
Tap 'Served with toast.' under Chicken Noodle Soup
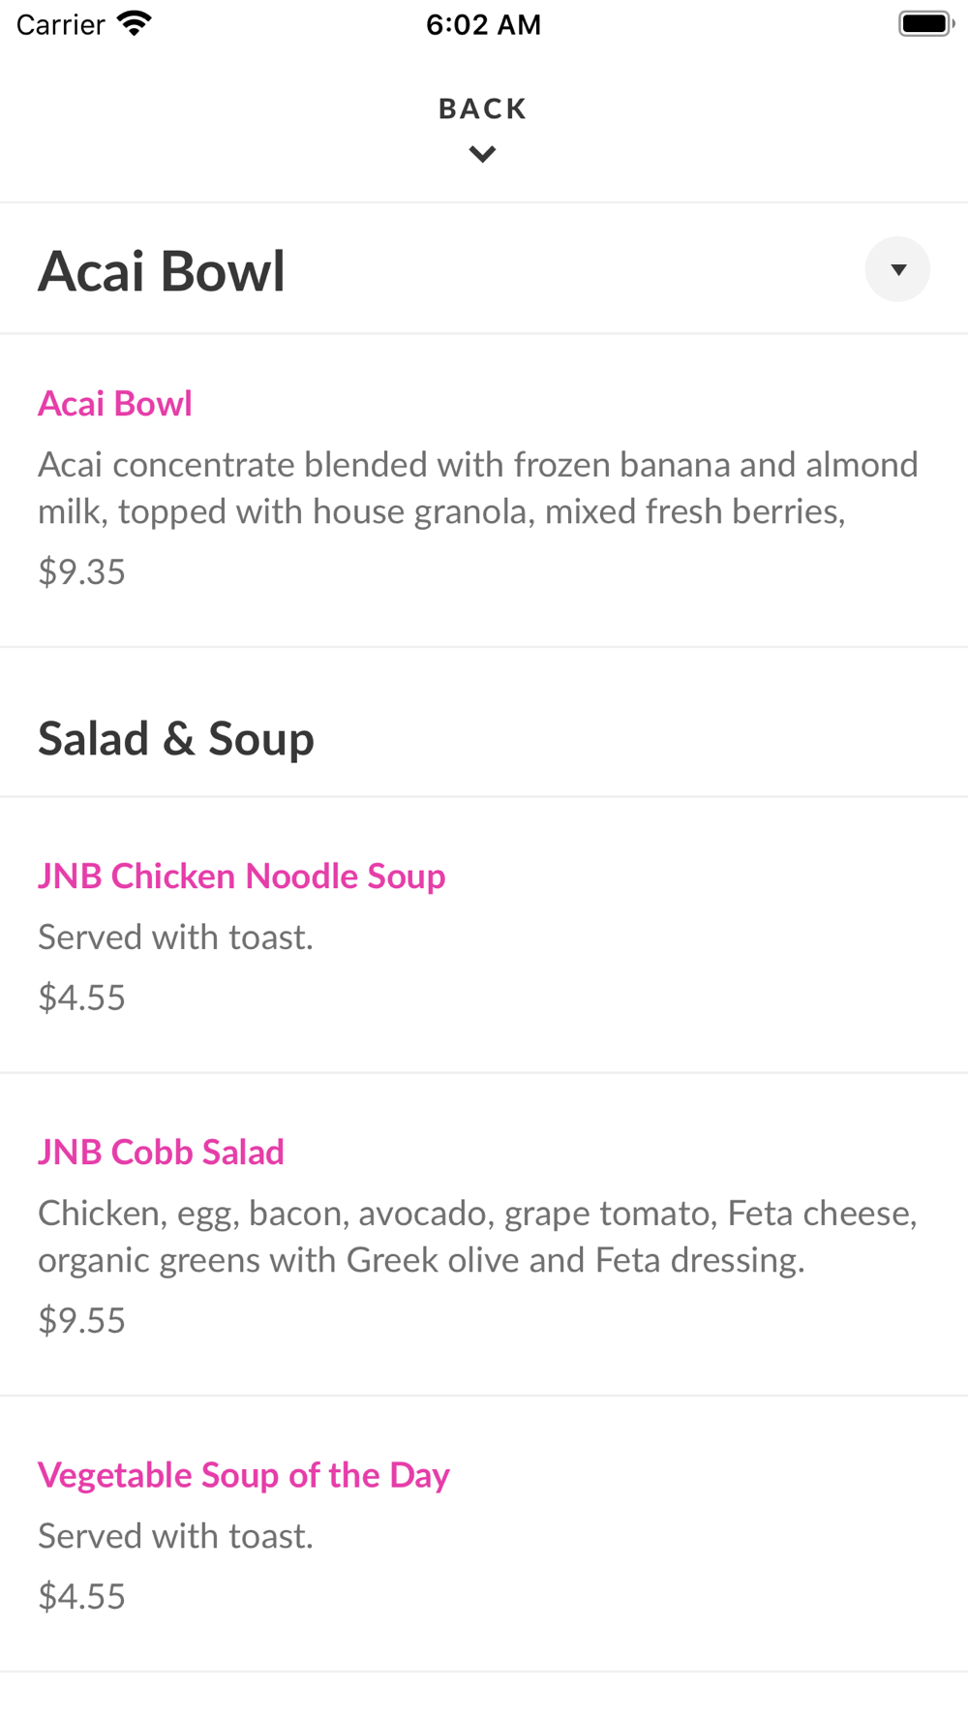(x=176, y=938)
